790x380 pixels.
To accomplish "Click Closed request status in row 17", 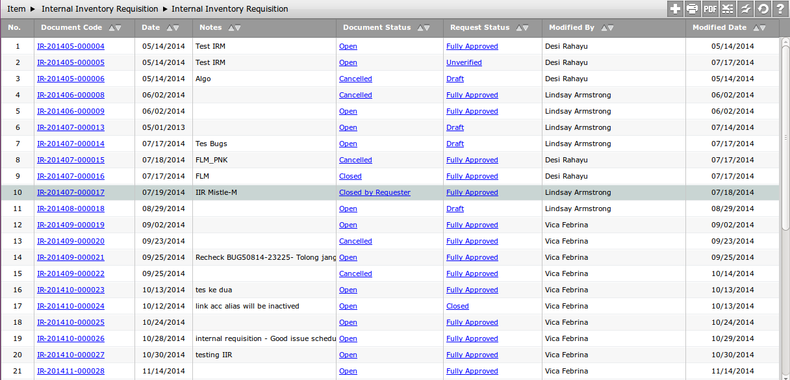I will [x=457, y=306].
